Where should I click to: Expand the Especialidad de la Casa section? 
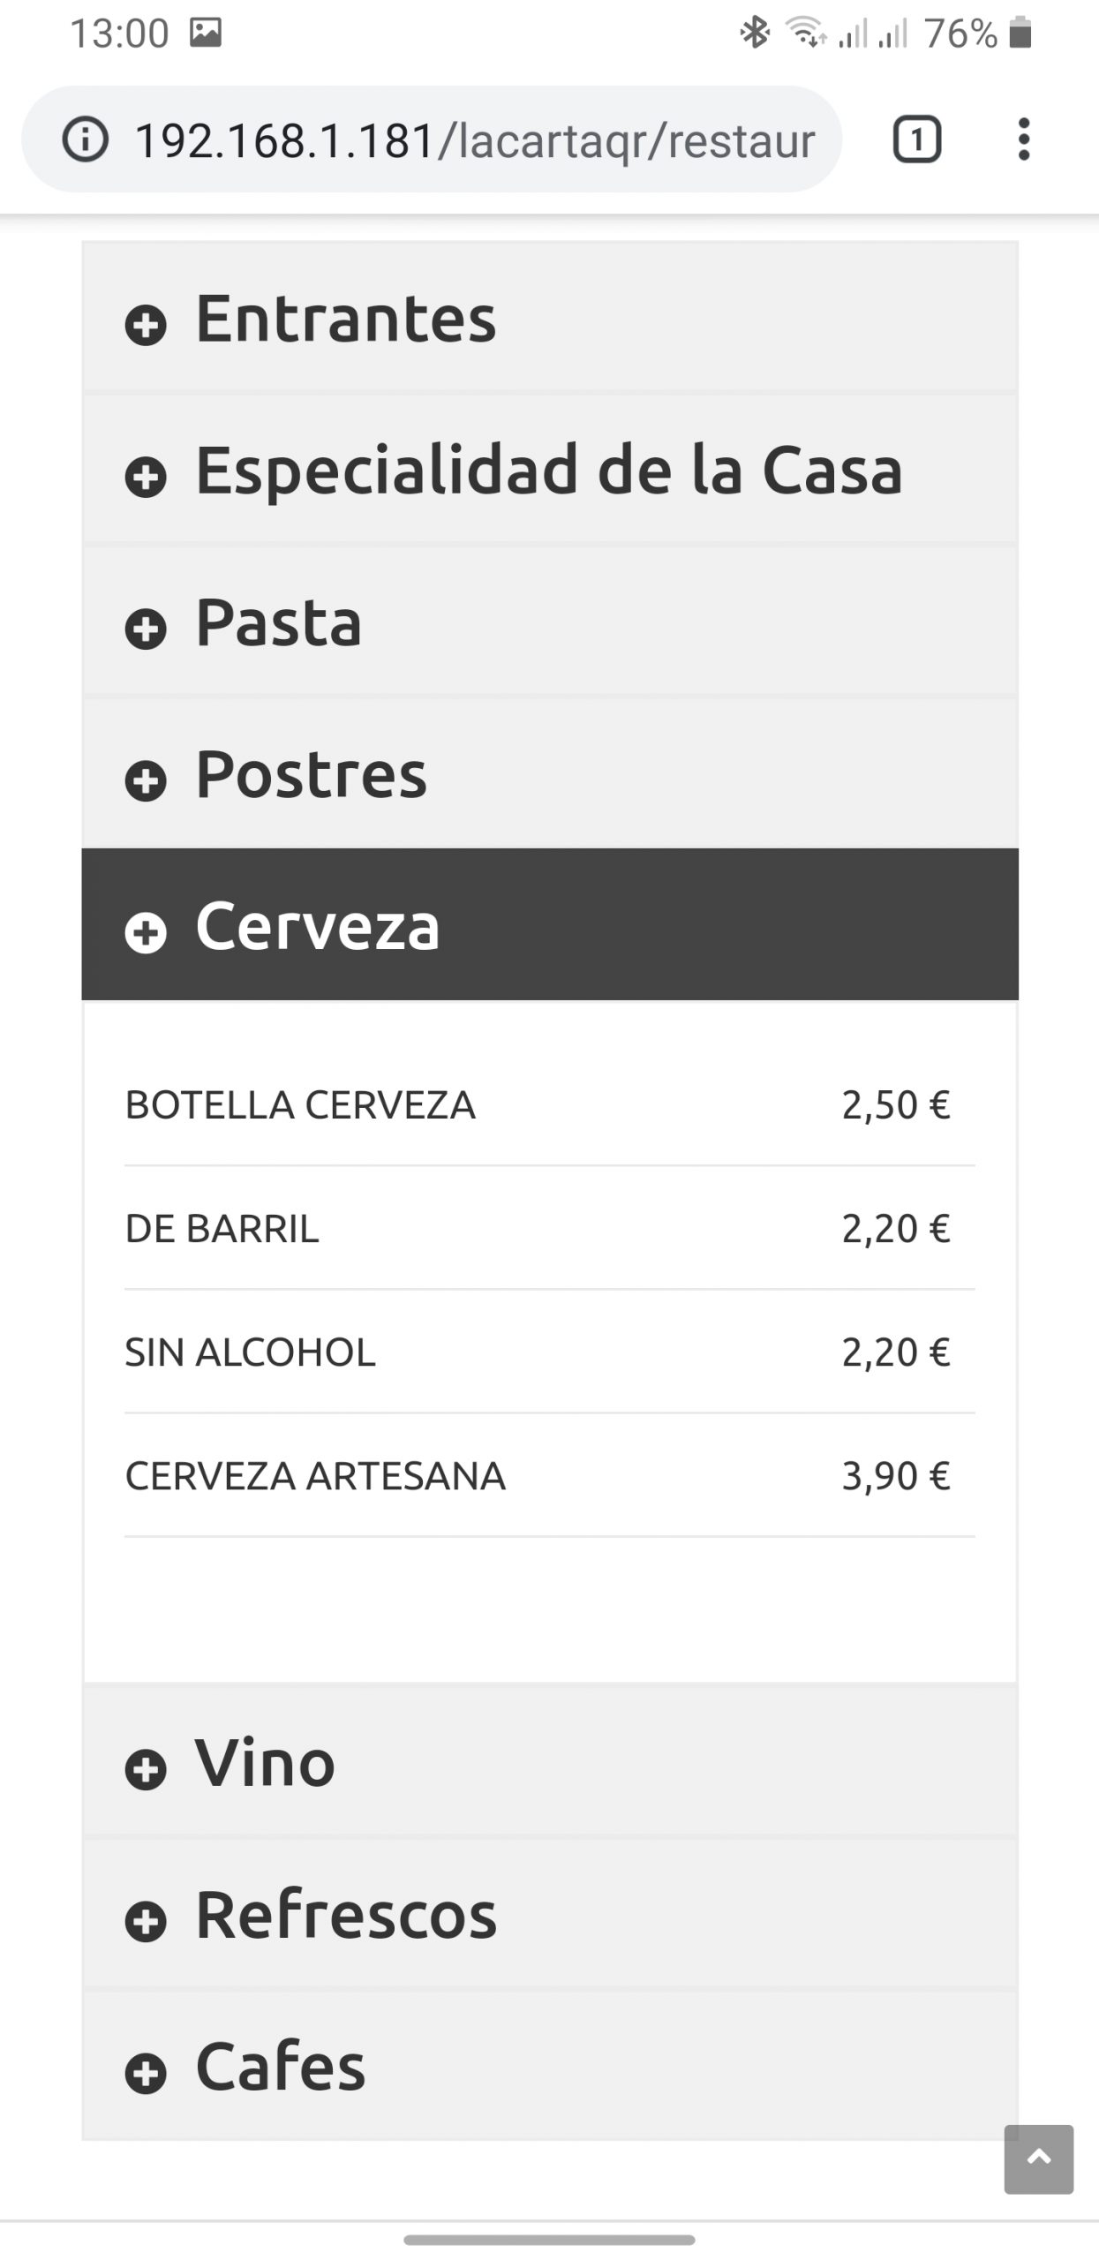click(550, 469)
